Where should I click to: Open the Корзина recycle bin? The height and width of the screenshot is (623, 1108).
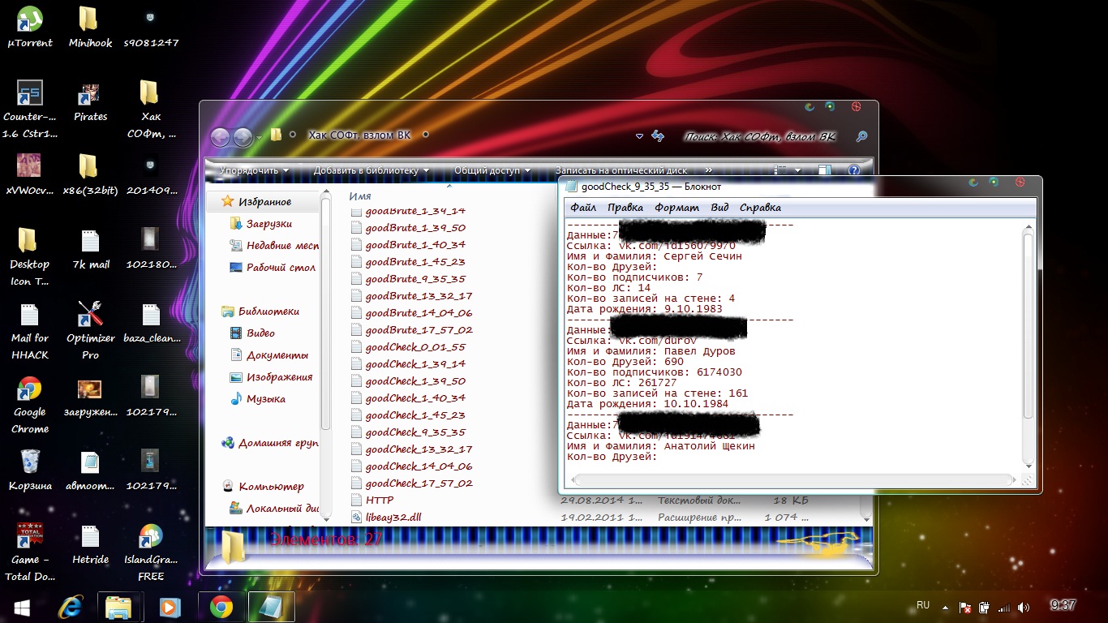tap(30, 470)
